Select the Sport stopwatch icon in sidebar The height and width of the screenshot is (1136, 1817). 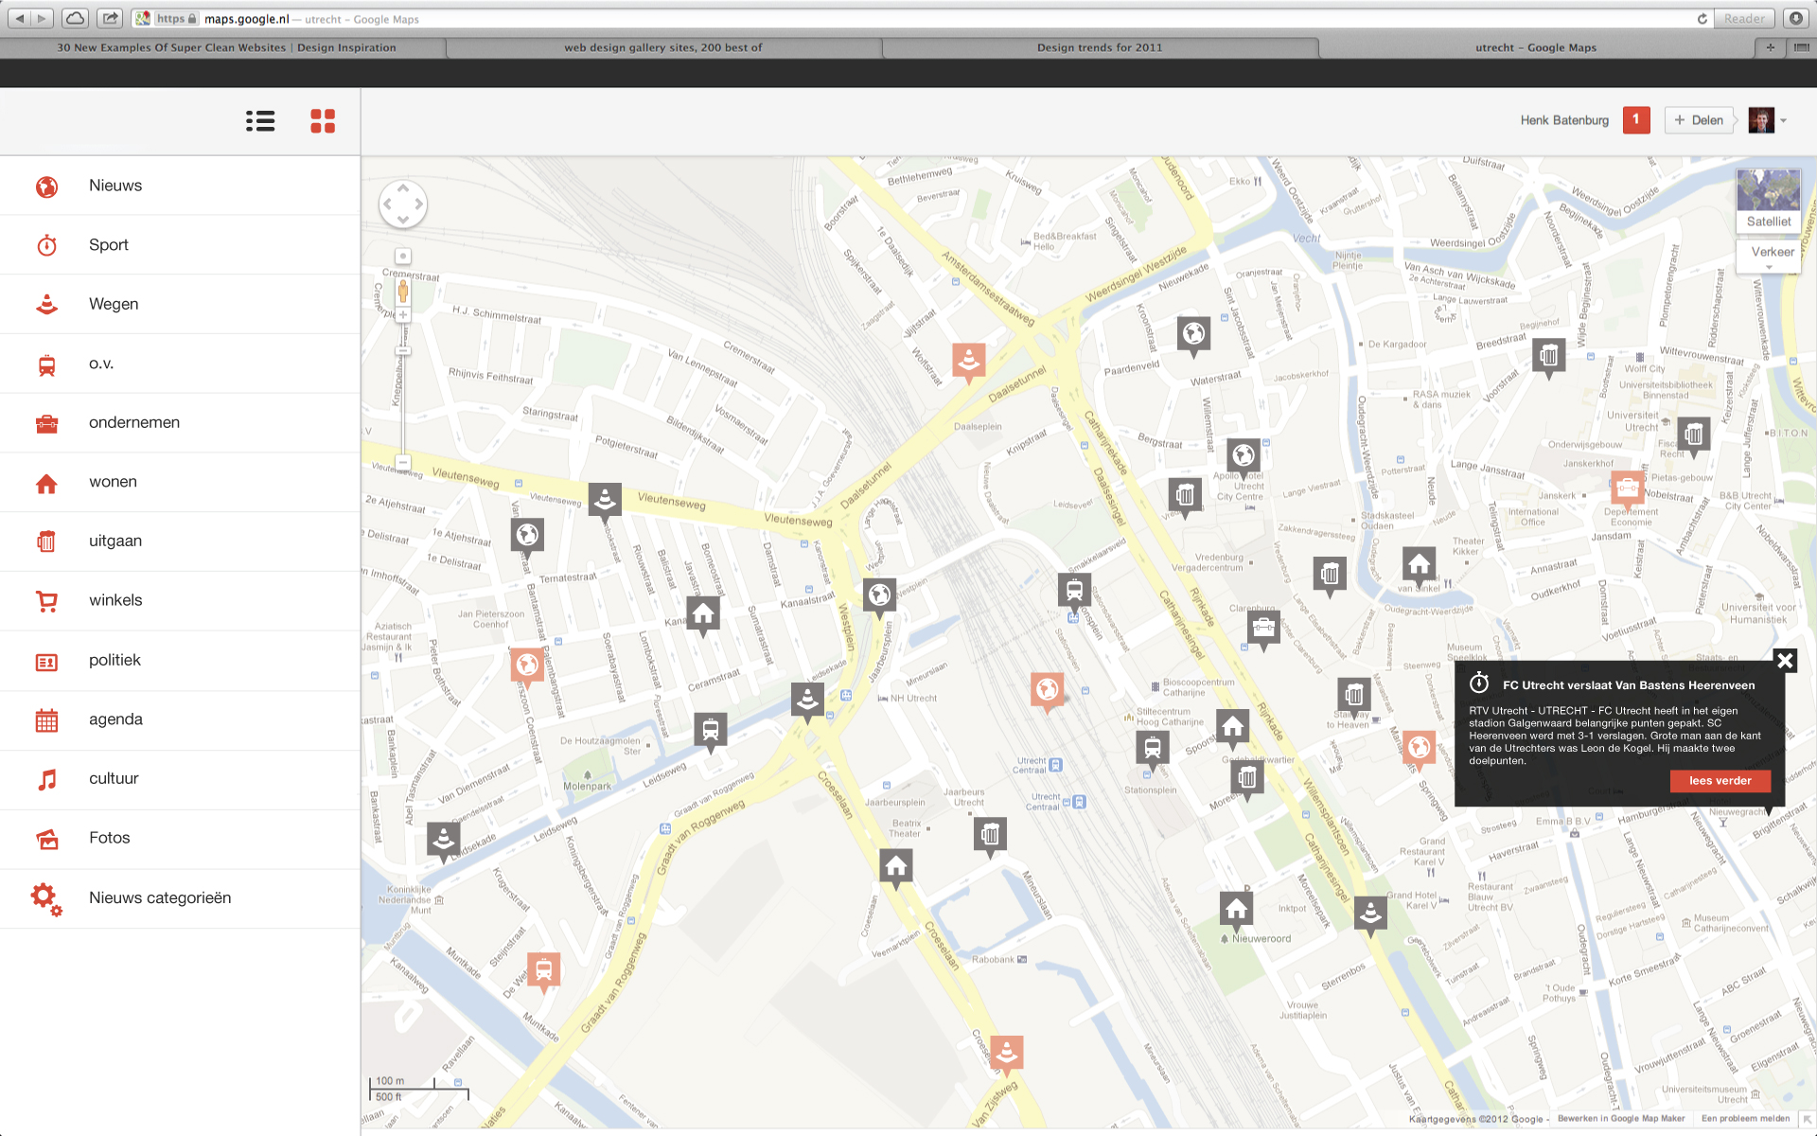46,245
